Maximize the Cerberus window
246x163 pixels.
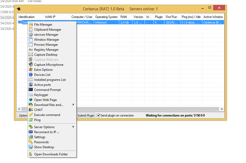tap(210, 8)
